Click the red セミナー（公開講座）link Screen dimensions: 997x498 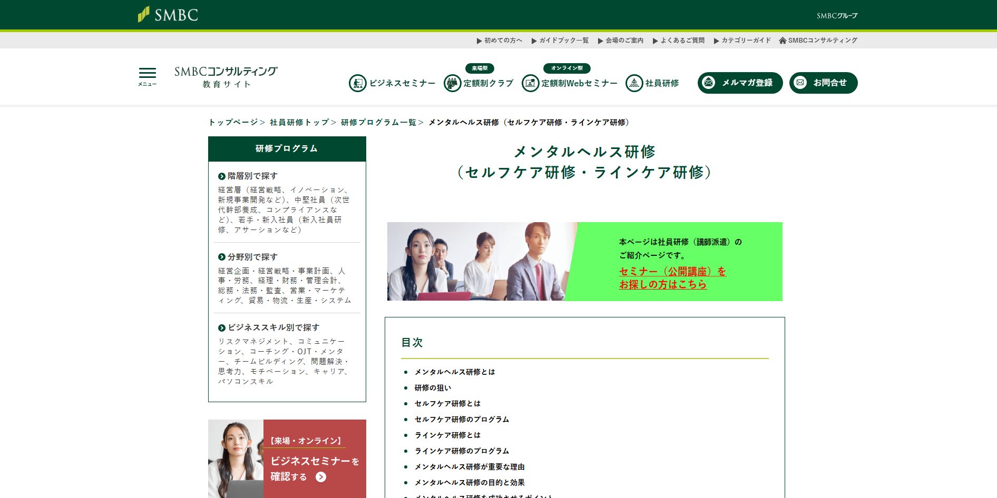pos(672,278)
